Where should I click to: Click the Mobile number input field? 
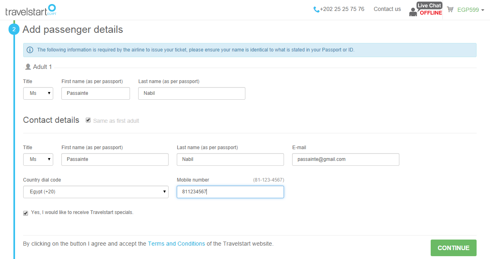(x=230, y=192)
